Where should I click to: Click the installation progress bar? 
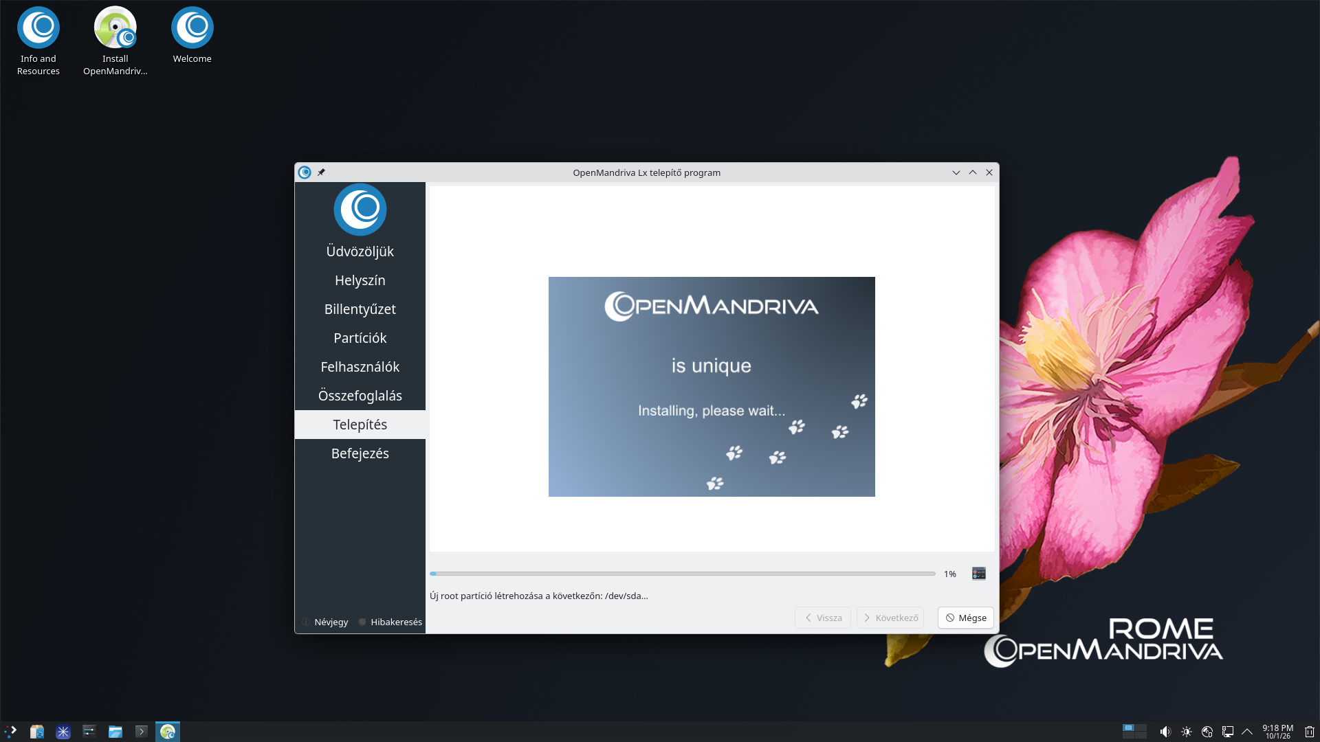(x=683, y=574)
